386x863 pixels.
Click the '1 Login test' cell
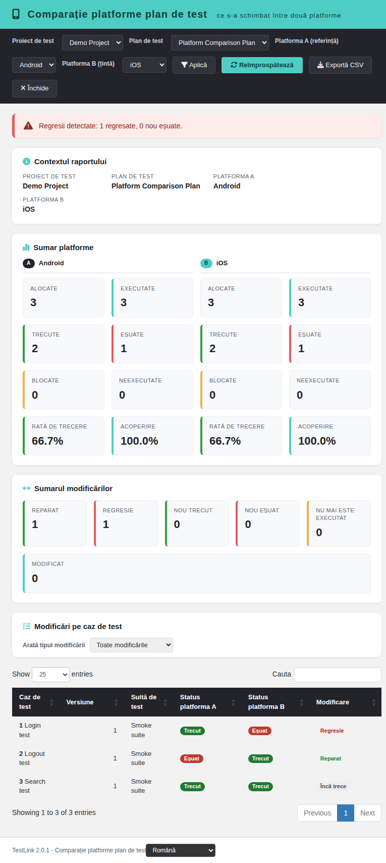pyautogui.click(x=36, y=730)
